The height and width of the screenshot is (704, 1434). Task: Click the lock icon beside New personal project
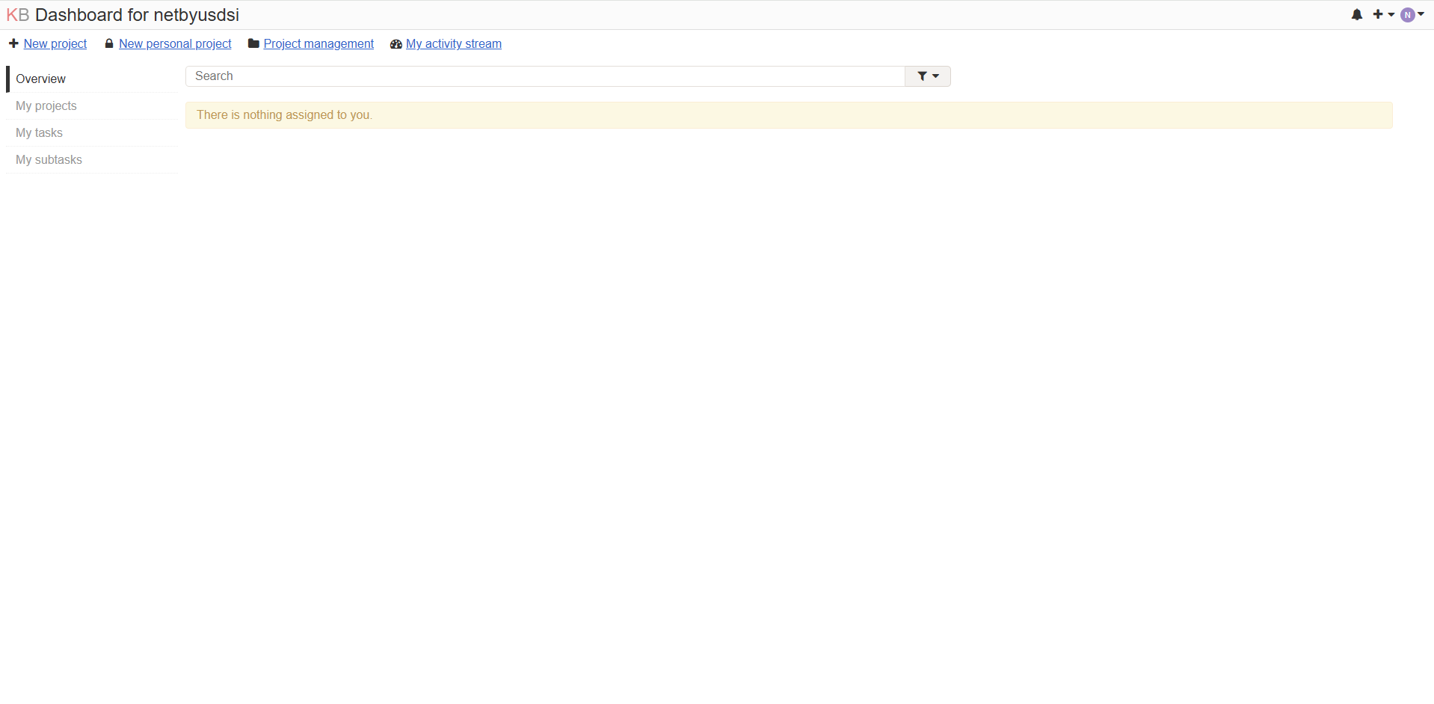pos(109,43)
